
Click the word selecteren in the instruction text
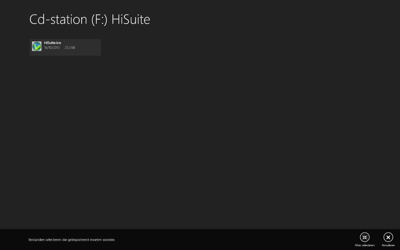54,240
